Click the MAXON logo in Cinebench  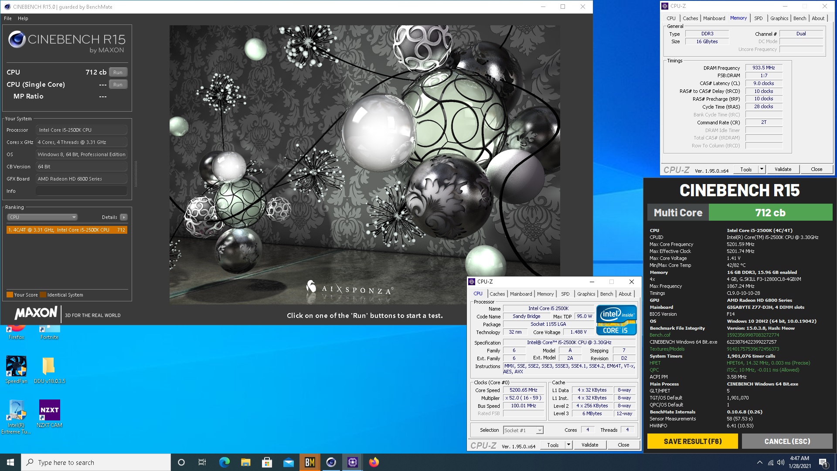(36, 313)
